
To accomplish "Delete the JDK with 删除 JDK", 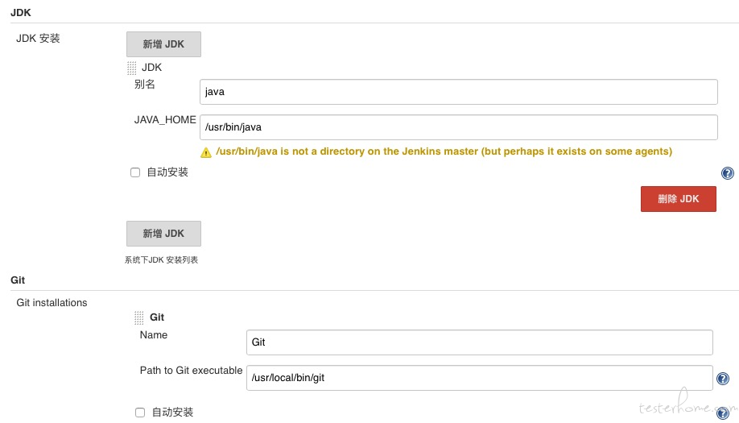I will pos(678,199).
